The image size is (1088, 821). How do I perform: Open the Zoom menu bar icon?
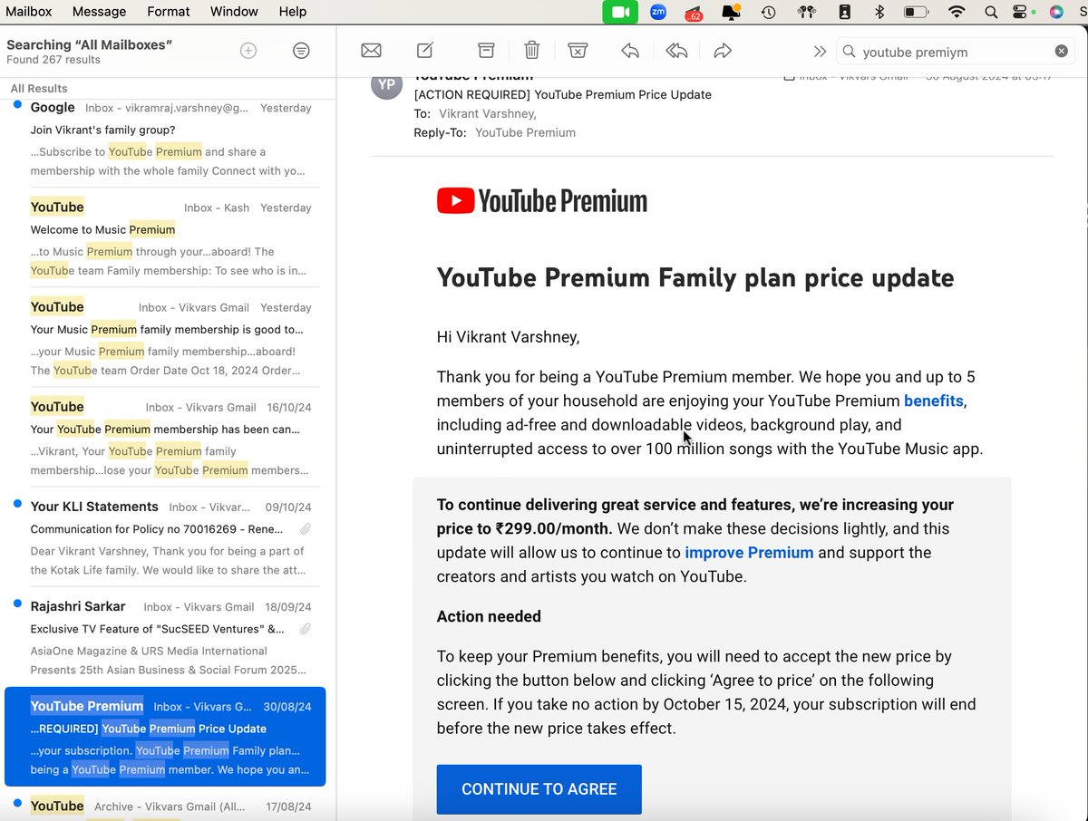[x=658, y=12]
